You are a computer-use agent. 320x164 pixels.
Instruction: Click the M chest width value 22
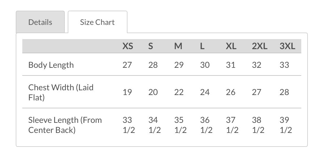coord(179,92)
